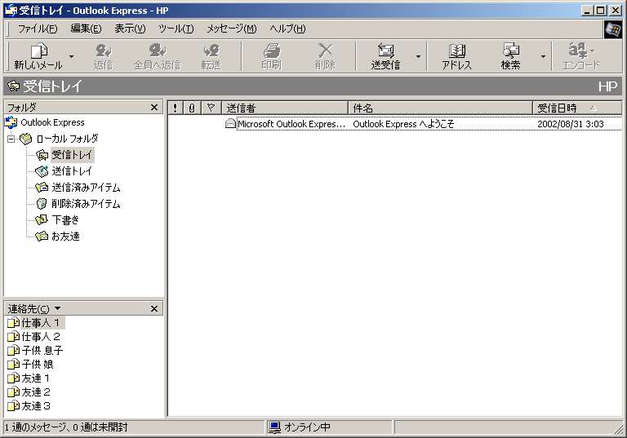
Task: Open the 新しいメール dropdown arrow
Action: coord(71,57)
